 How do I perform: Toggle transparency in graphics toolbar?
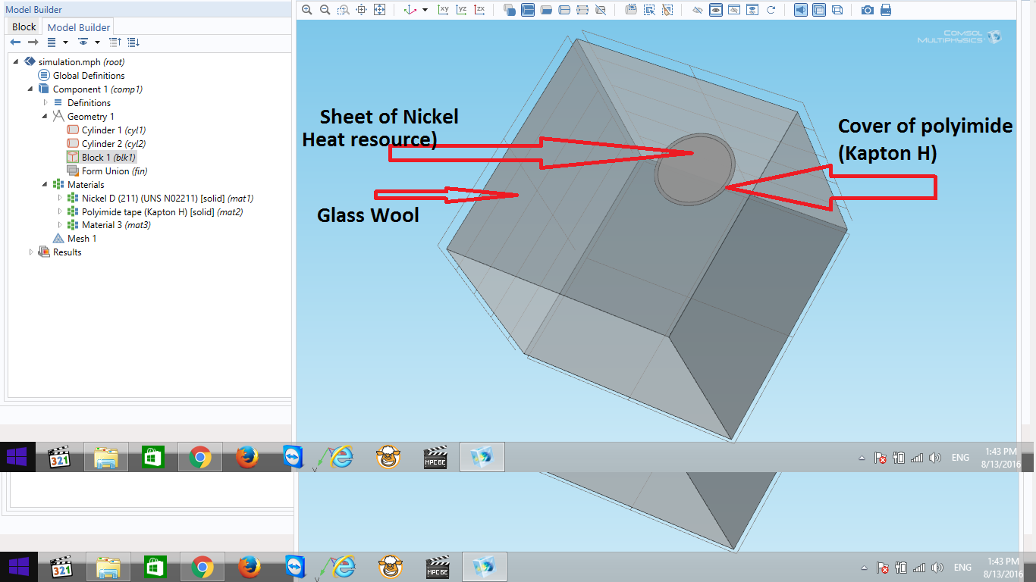[x=819, y=10]
